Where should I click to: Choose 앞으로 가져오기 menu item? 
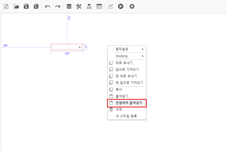tap(127, 69)
